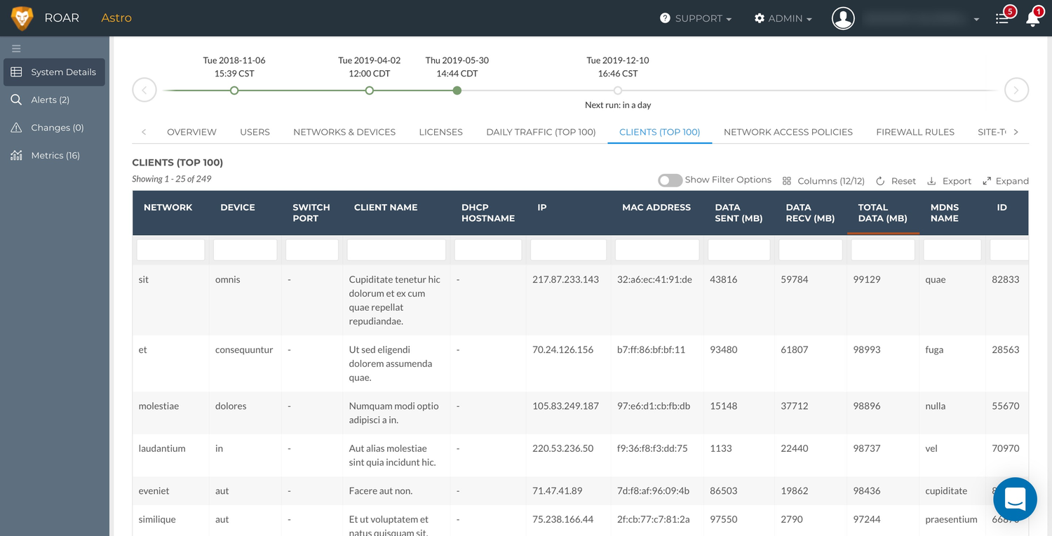Click the ROAR logo in the top bar
The width and height of the screenshot is (1052, 536).
point(42,18)
